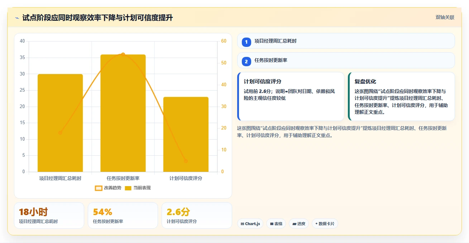Click the 改善趋势 legend color swatch
The height and width of the screenshot is (243, 469).
coord(99,188)
